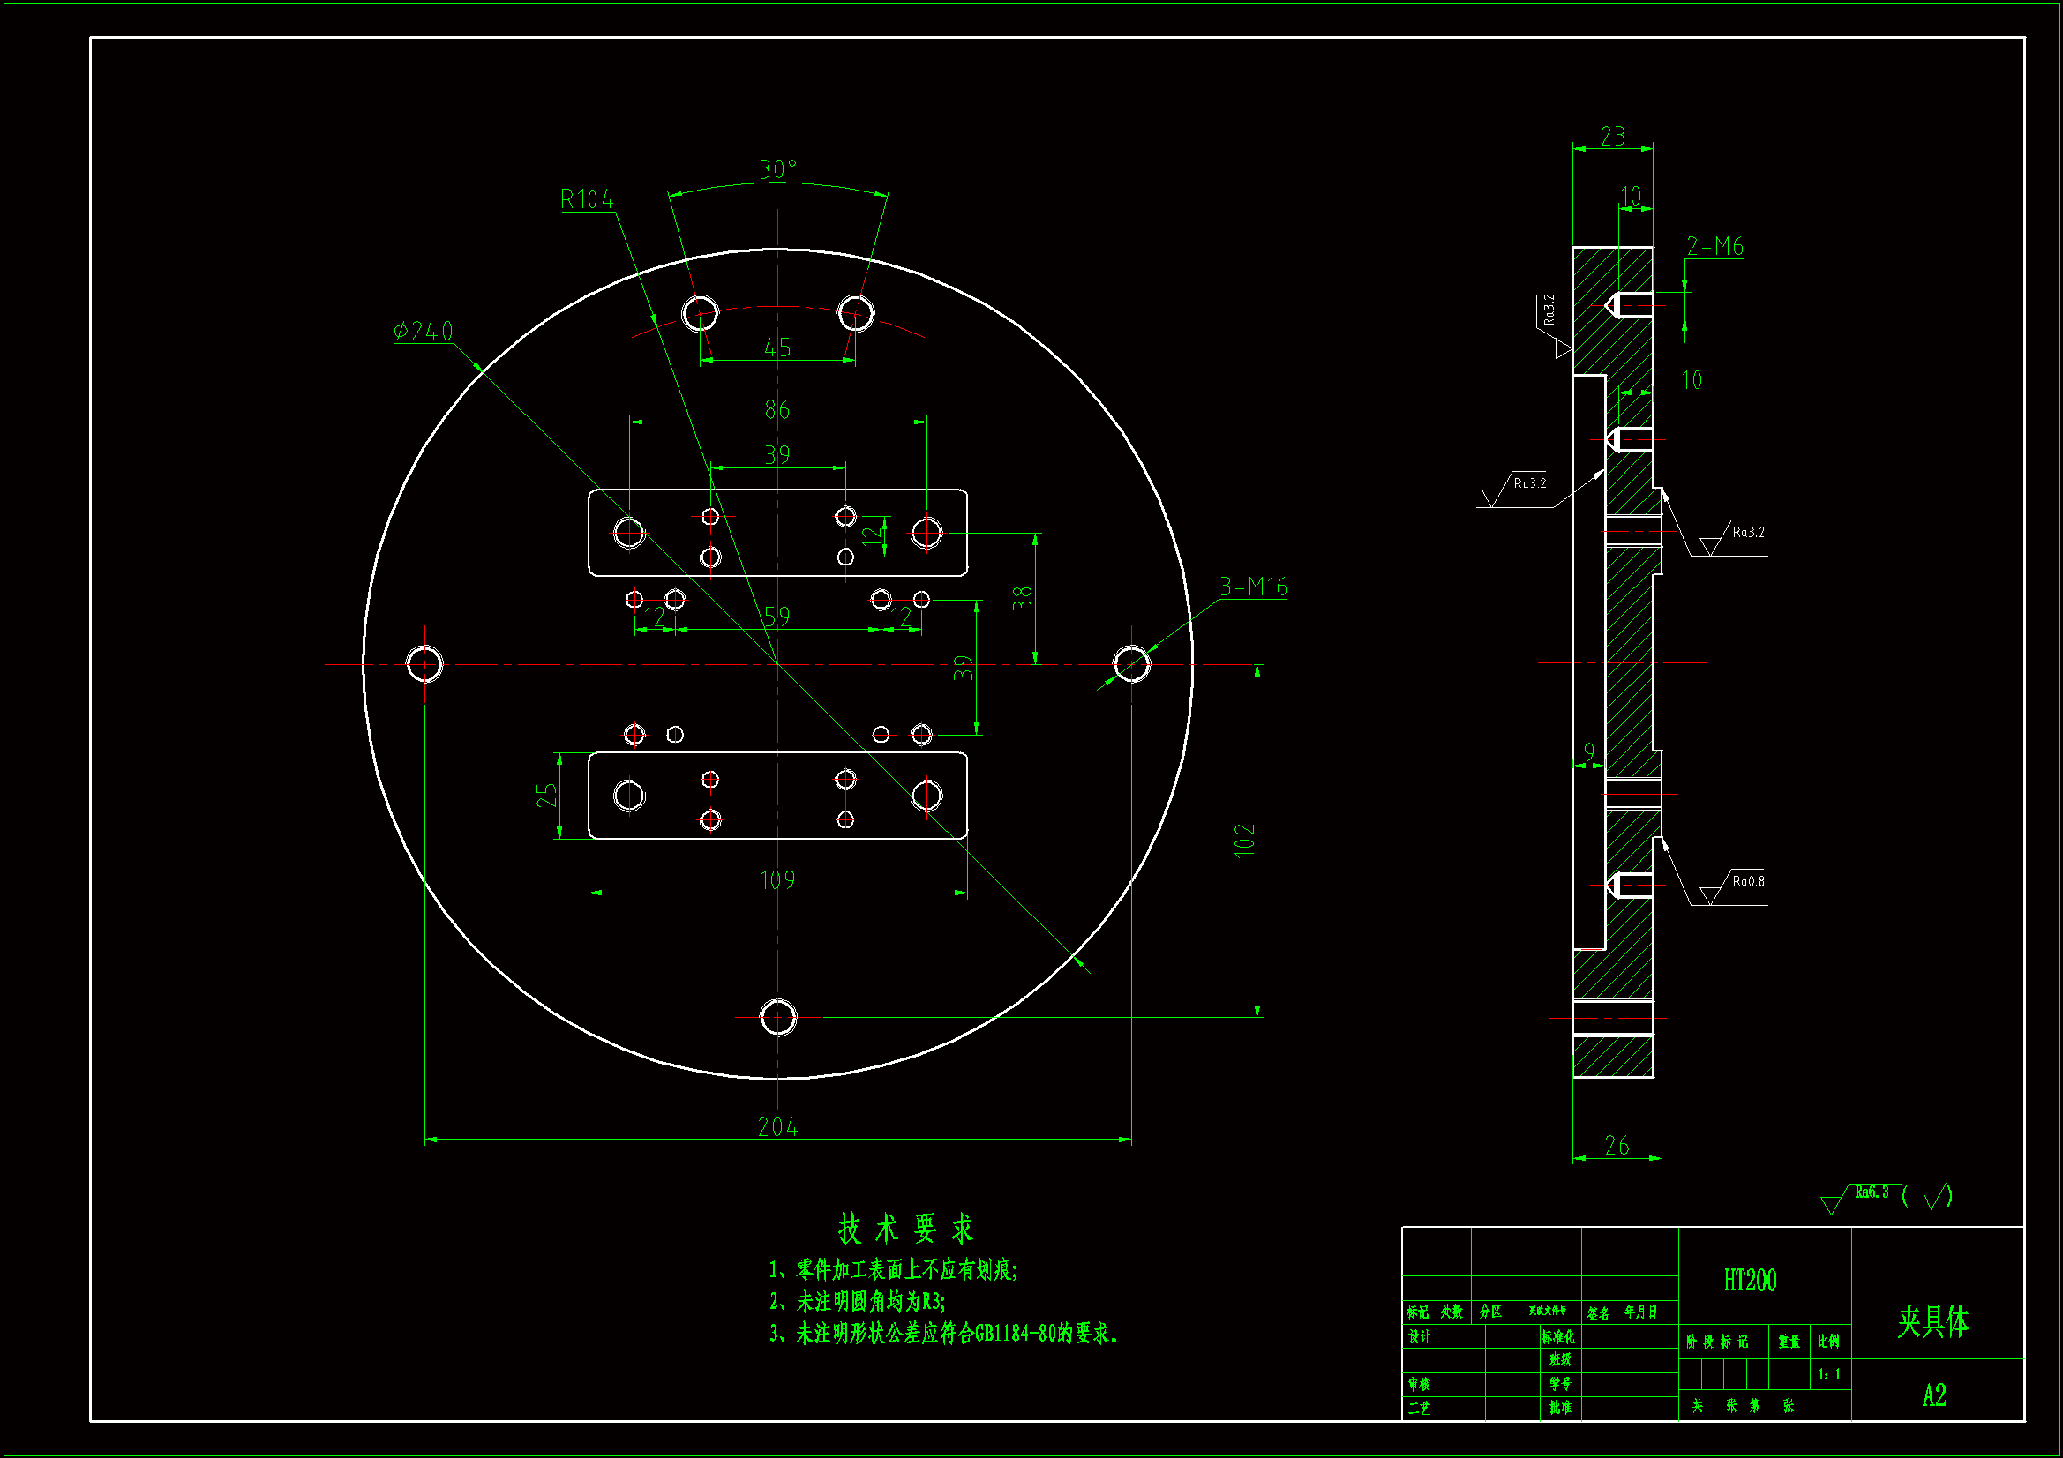Click the Ra6.3 general roughness symbol

[x=1871, y=1193]
